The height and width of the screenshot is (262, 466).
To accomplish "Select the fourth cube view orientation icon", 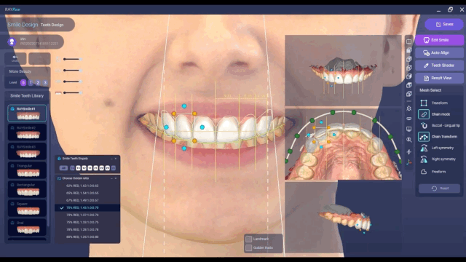I will (x=409, y=76).
